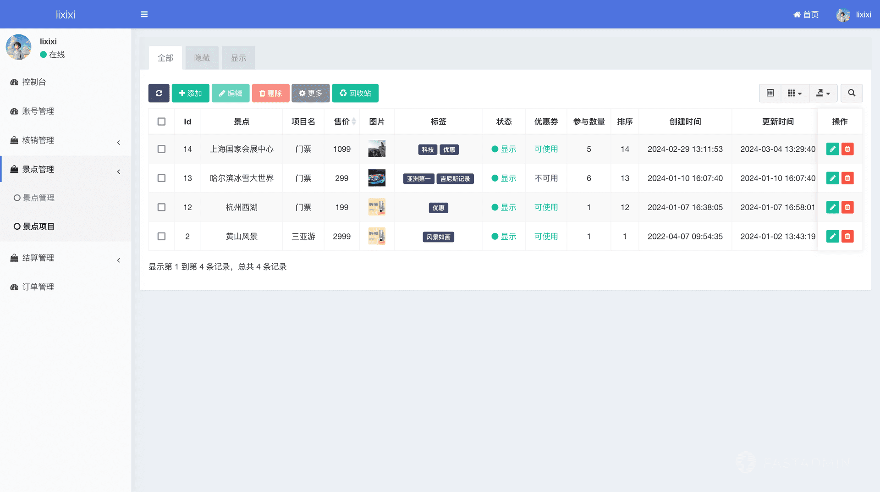The width and height of the screenshot is (880, 492).
Task: Click the 添加 button
Action: [190, 93]
